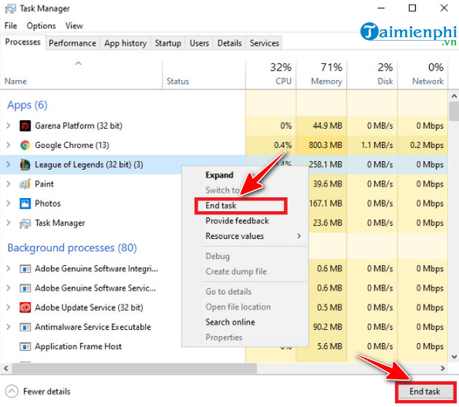
Task: Click League of Legends 258.1 MB value
Action: click(x=325, y=165)
